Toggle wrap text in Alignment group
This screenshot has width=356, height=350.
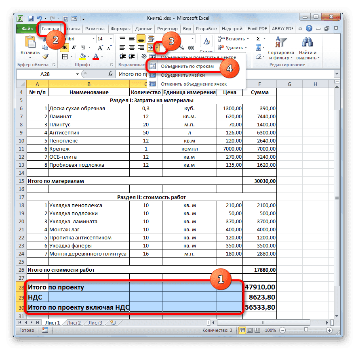pyautogui.click(x=150, y=38)
